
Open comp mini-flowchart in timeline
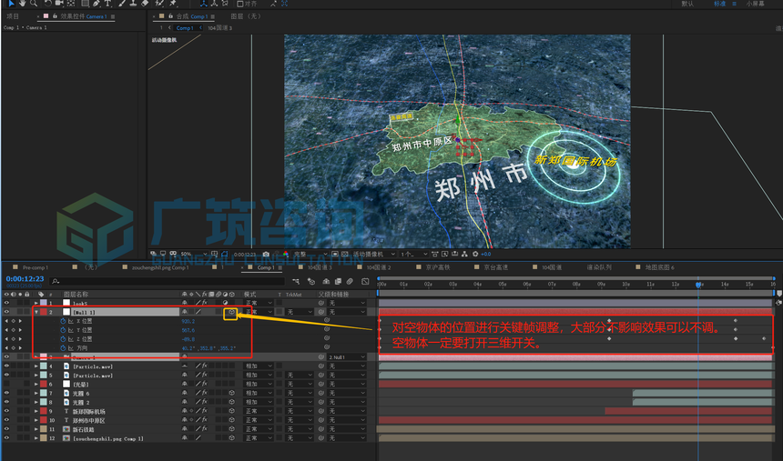[x=296, y=281]
